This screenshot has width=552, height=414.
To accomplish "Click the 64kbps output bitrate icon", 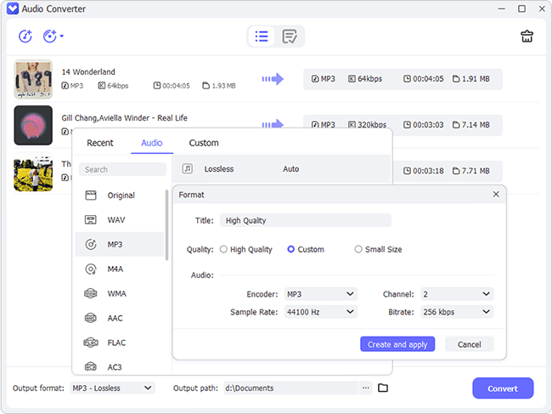I will coord(352,79).
